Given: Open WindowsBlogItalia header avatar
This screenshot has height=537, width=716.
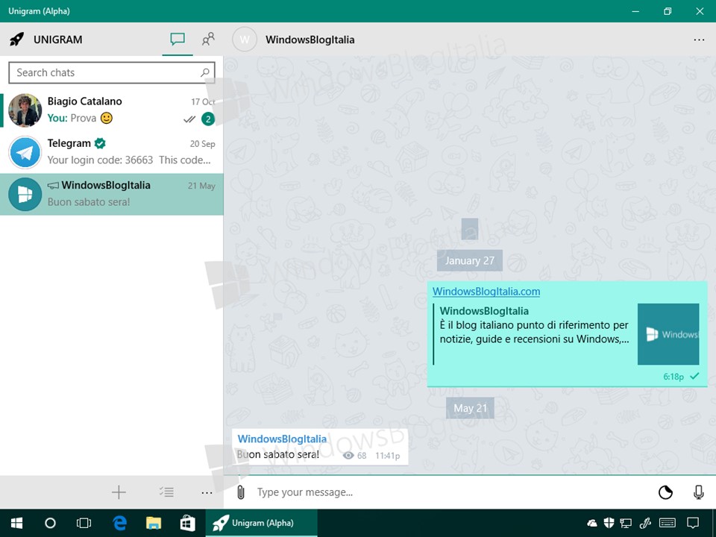Looking at the screenshot, I should click(x=245, y=40).
